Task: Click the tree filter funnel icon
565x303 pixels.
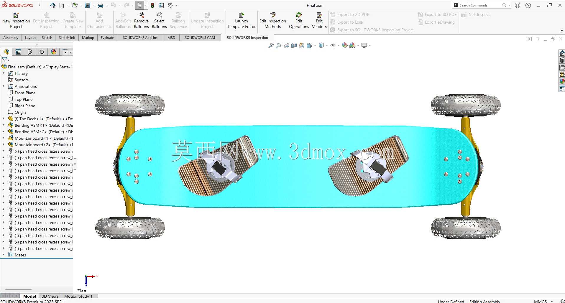Action: pyautogui.click(x=5, y=60)
